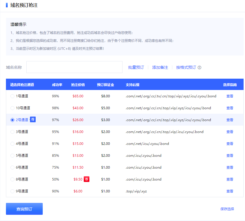The height and width of the screenshot is (221, 245).
Task: Click 查看 in the 6号通道 row
Action: pyautogui.click(x=230, y=168)
